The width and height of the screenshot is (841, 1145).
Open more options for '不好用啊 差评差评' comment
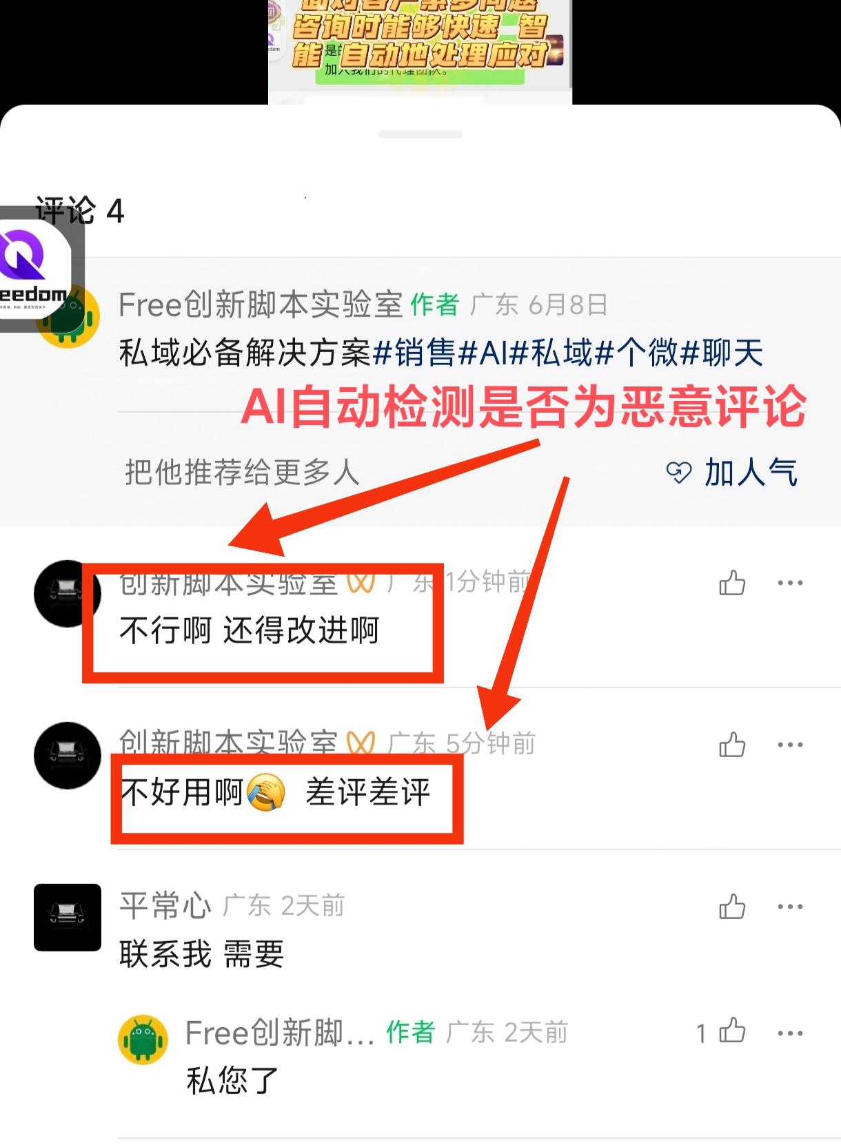(x=790, y=745)
